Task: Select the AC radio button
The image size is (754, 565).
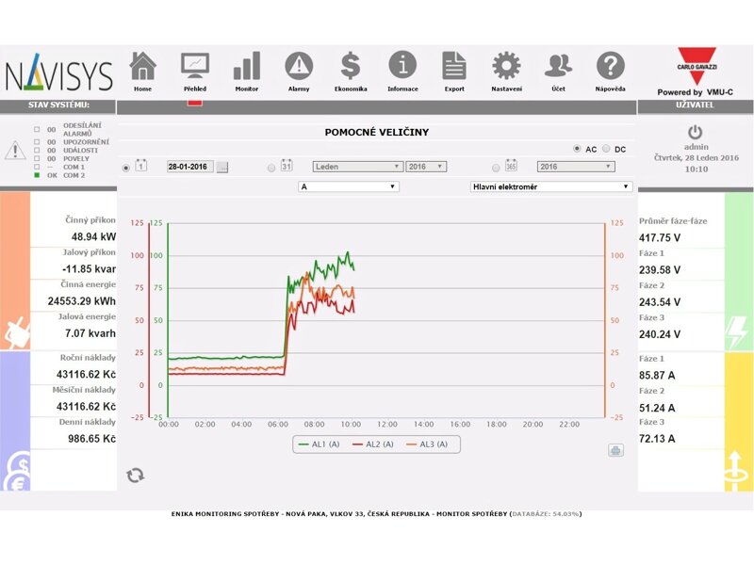Action: point(577,149)
